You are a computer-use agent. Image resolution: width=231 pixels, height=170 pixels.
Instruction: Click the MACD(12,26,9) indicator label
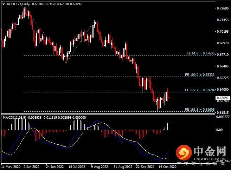tap(14, 117)
